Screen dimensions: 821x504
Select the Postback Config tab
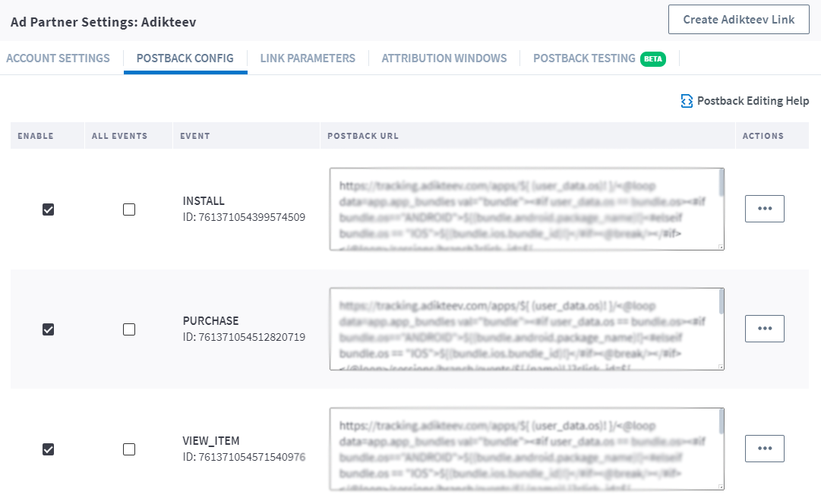(x=185, y=58)
